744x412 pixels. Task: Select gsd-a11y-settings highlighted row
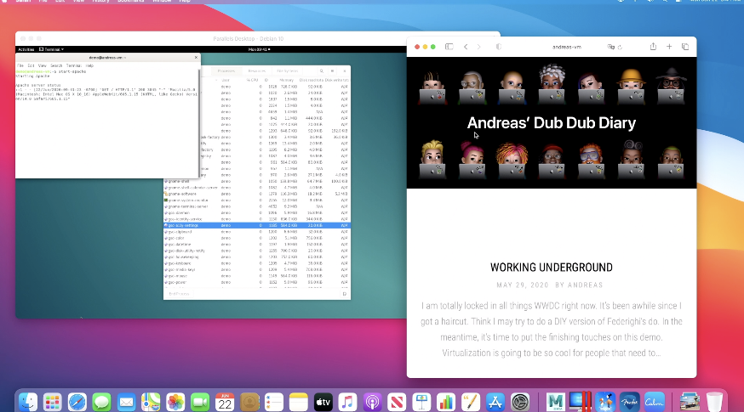point(257,225)
